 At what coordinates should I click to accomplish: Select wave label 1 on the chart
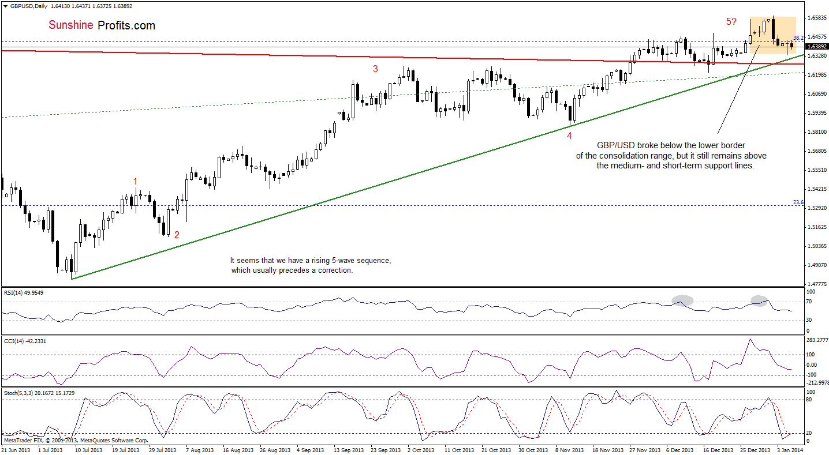pyautogui.click(x=136, y=182)
